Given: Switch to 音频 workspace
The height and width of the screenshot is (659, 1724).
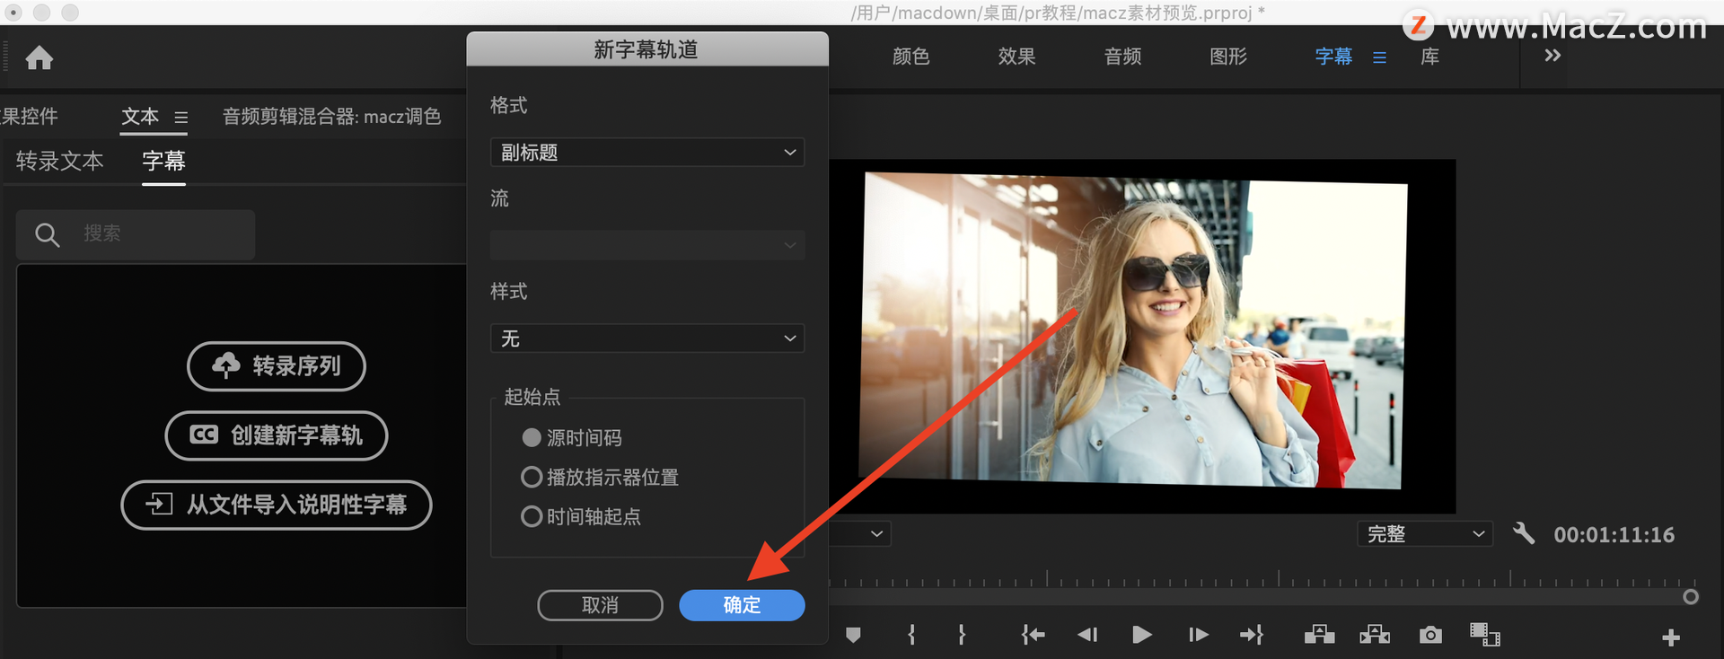Looking at the screenshot, I should (1122, 57).
